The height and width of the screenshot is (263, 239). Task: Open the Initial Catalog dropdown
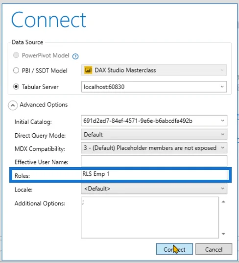coord(154,121)
